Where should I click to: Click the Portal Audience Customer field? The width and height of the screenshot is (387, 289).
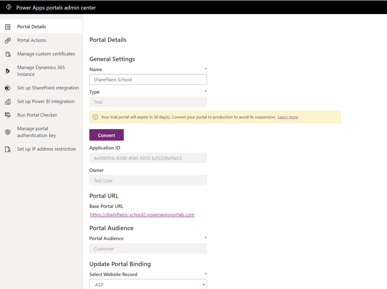click(148, 249)
